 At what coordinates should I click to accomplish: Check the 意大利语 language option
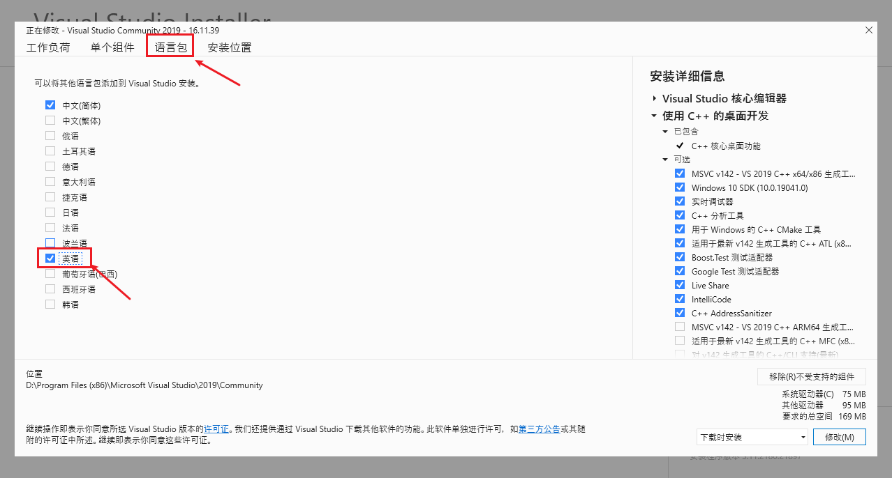click(50, 182)
